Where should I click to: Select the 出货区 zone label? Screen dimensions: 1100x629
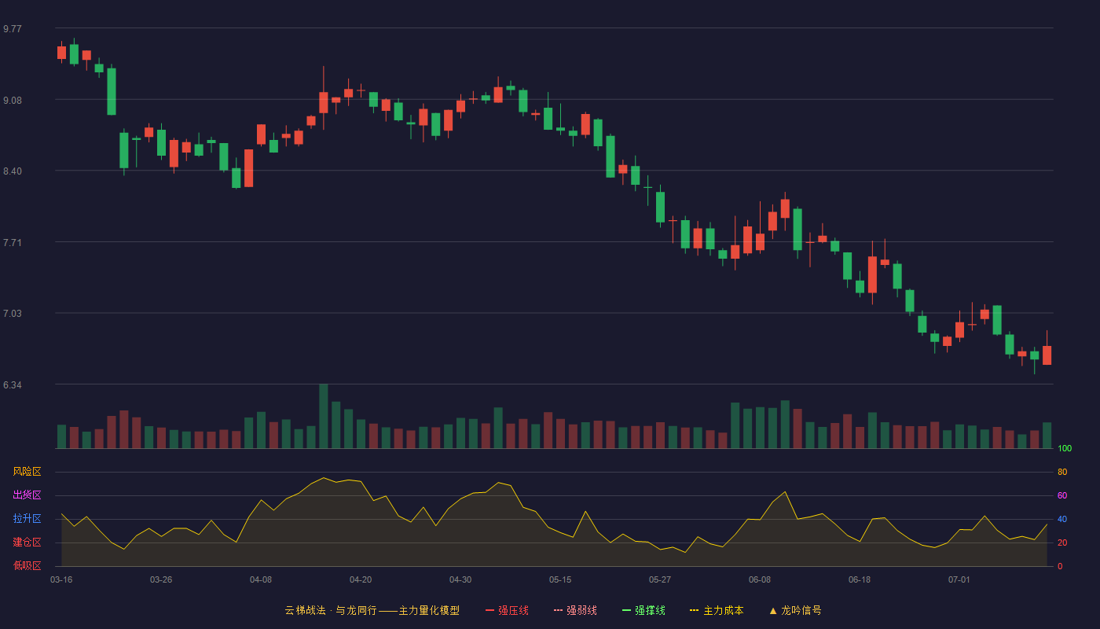pos(27,495)
